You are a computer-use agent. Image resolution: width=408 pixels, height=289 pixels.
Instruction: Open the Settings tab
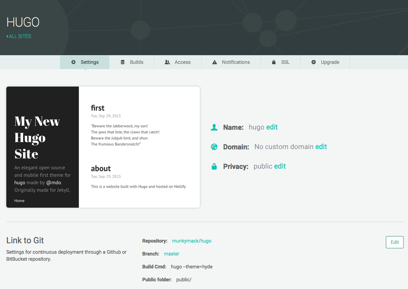click(85, 62)
